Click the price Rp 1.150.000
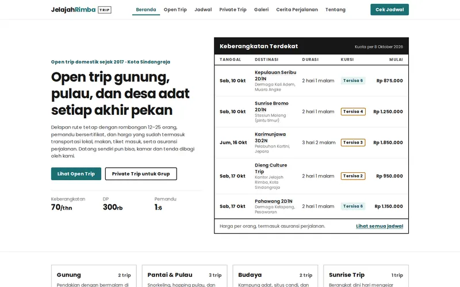Viewport: 460px width, 287px height. (389, 206)
